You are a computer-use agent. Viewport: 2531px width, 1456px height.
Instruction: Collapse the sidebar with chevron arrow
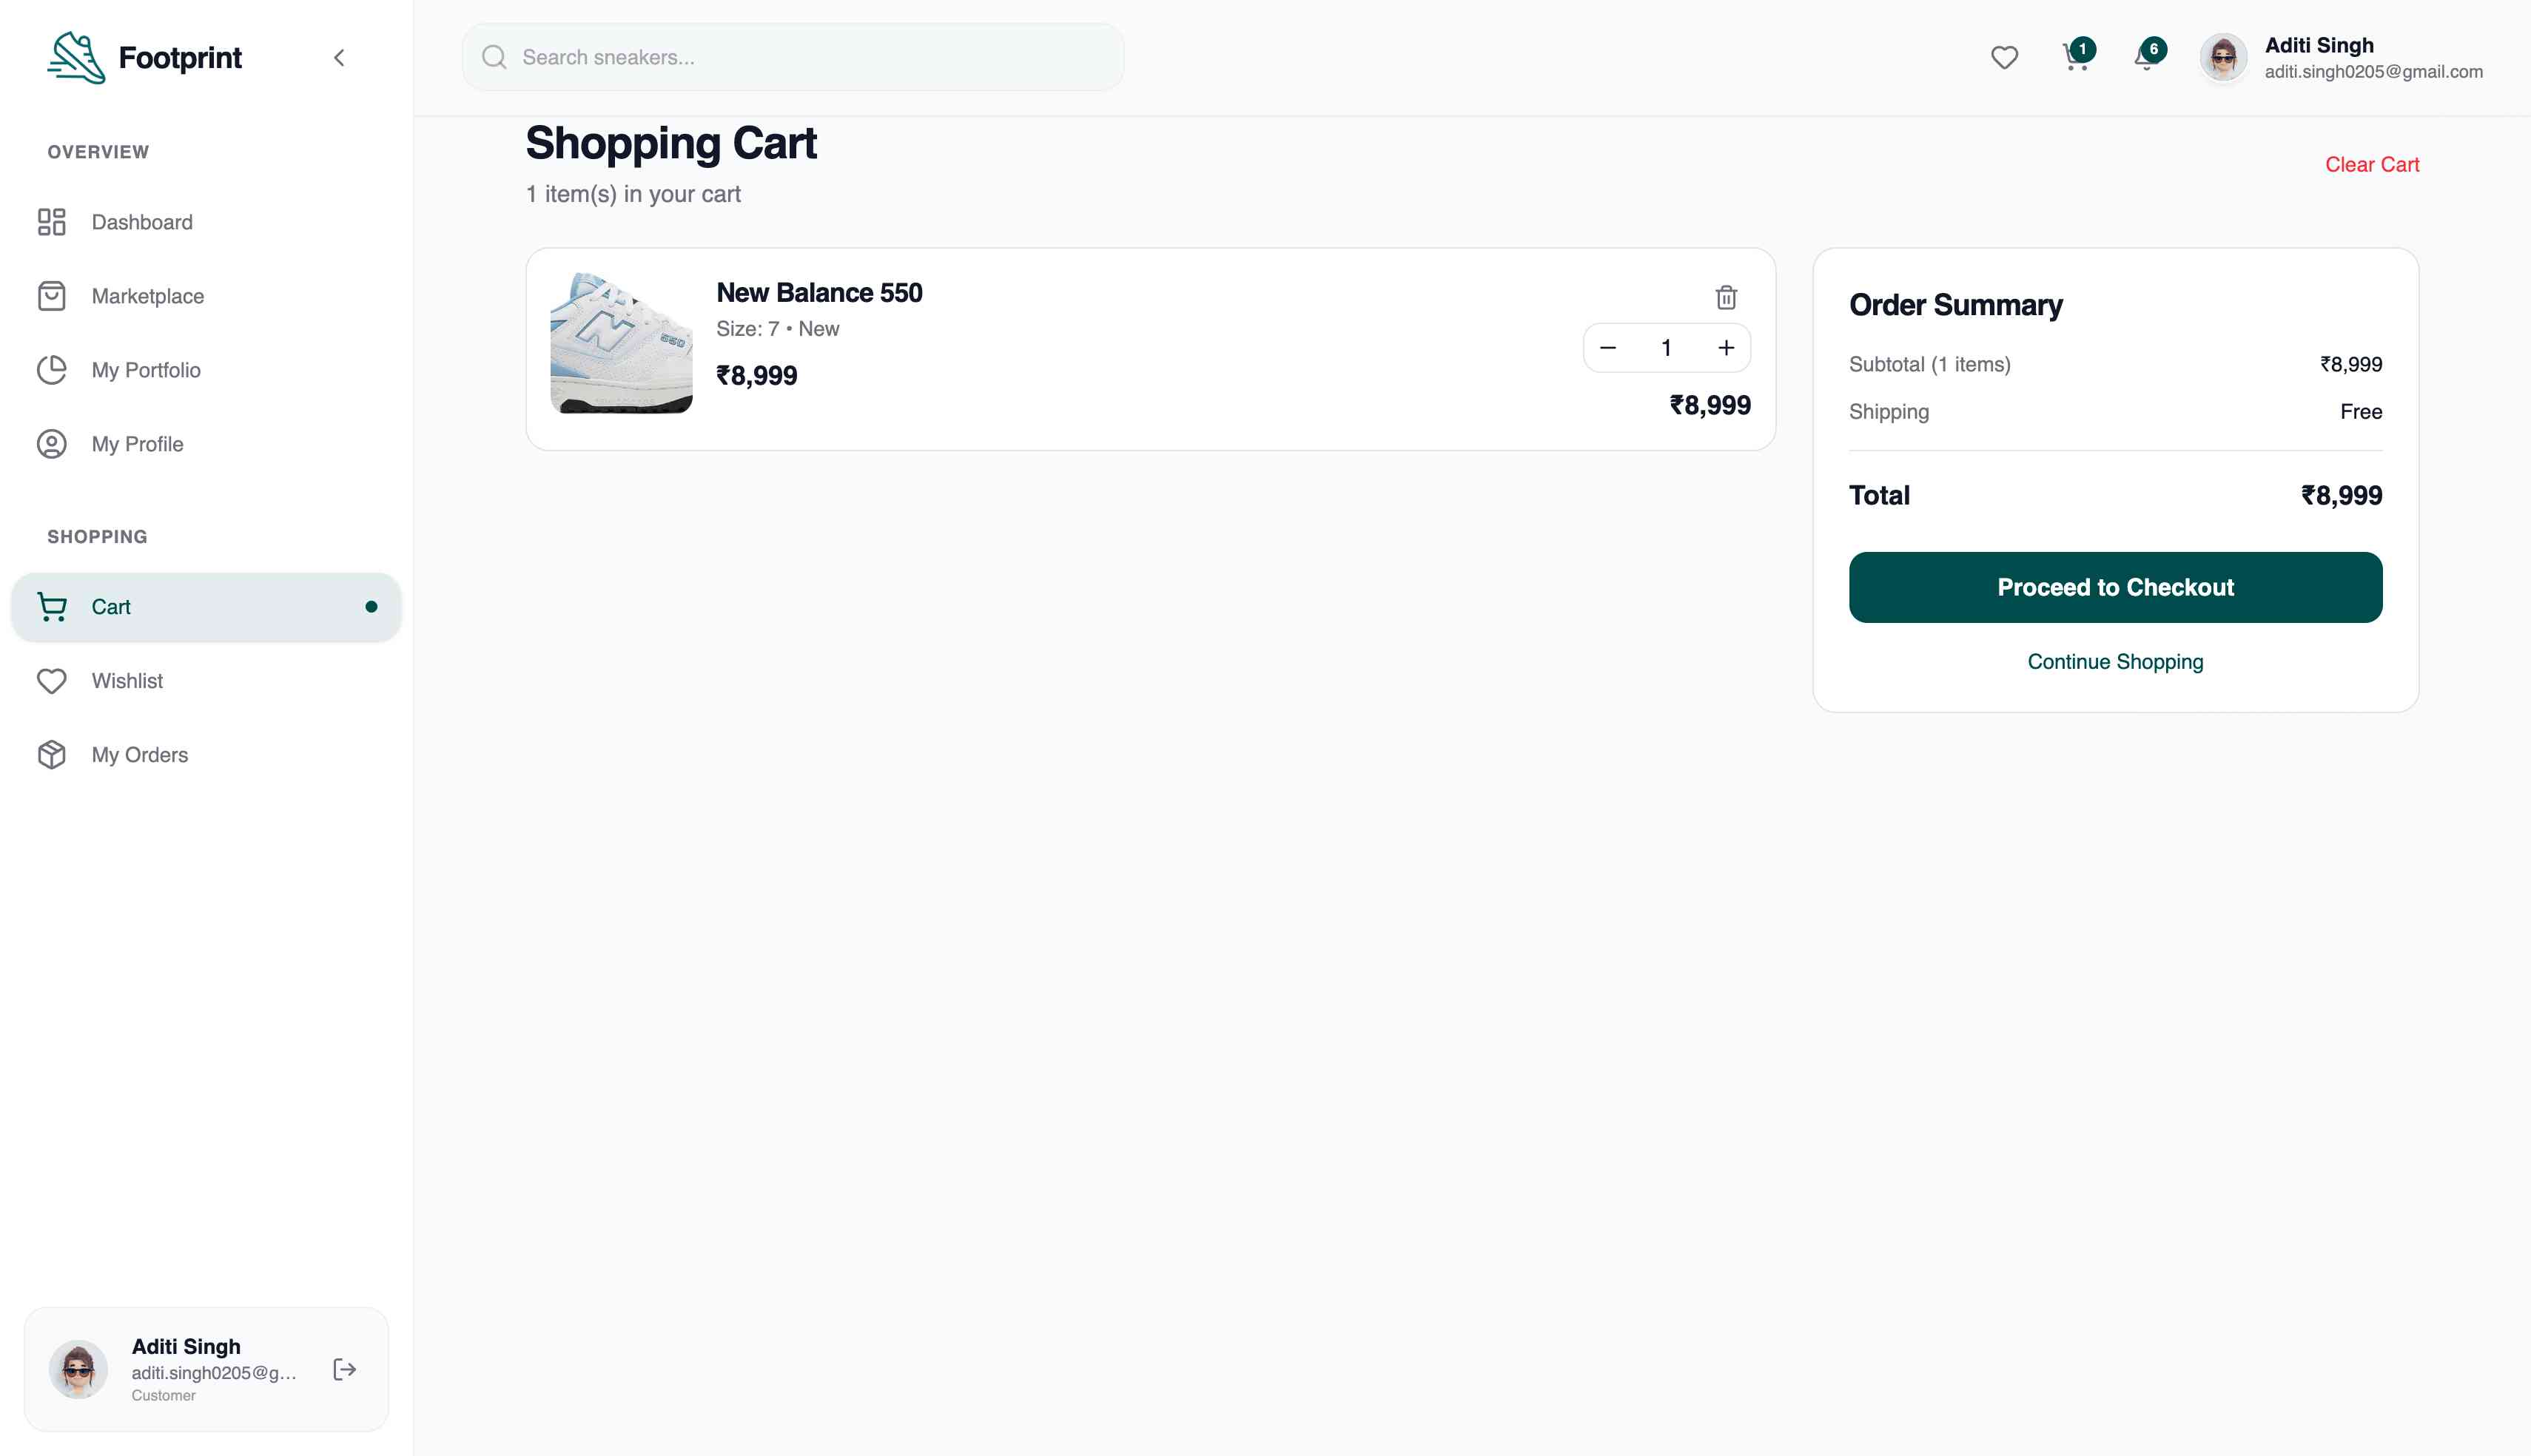click(x=339, y=58)
